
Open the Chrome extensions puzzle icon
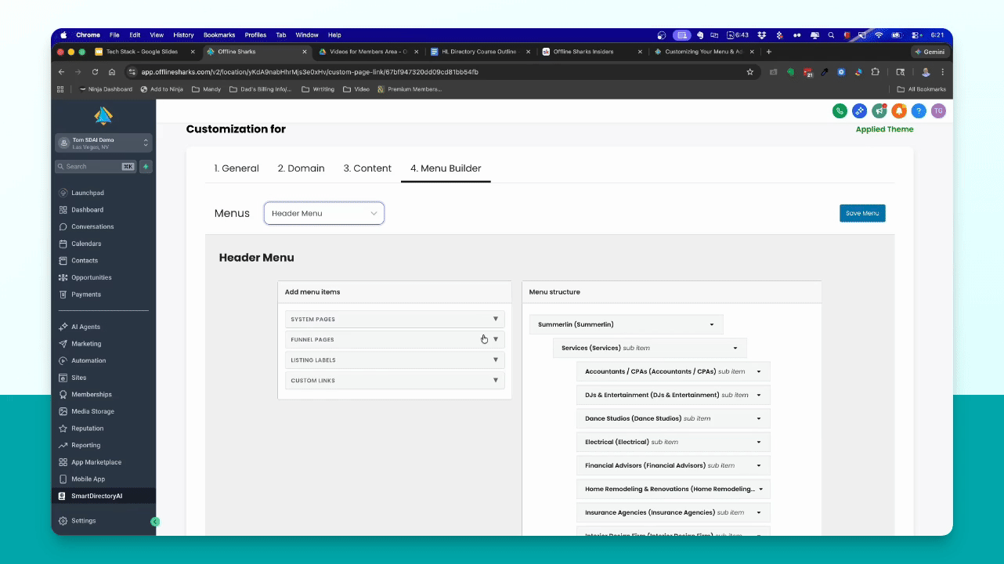click(x=875, y=71)
